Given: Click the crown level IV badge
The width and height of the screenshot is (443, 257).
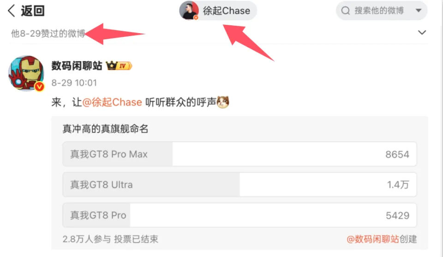Looking at the screenshot, I should coord(119,66).
